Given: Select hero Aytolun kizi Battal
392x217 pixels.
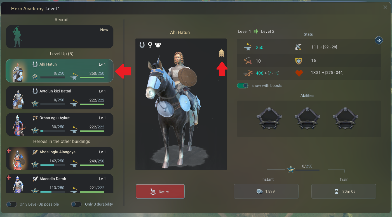Looking at the screenshot, I should 60,97.
